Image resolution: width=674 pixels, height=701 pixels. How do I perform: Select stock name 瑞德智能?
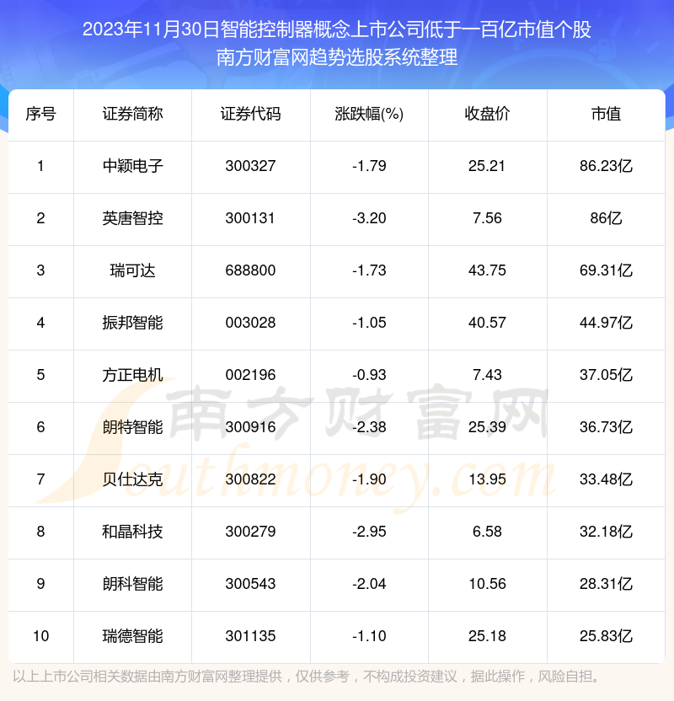pos(133,637)
